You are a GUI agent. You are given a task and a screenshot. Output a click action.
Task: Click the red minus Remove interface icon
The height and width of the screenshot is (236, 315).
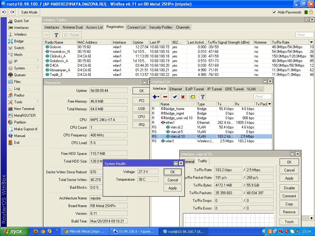click(165, 97)
